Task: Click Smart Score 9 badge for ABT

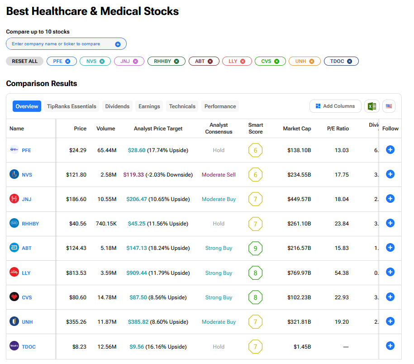Action: pos(255,248)
